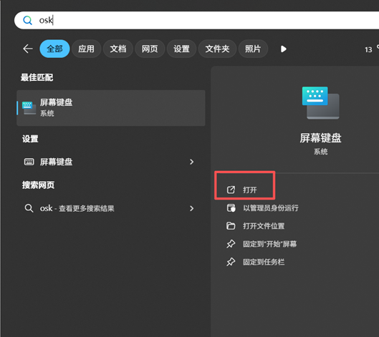Select the 照片 filter tab

(253, 49)
